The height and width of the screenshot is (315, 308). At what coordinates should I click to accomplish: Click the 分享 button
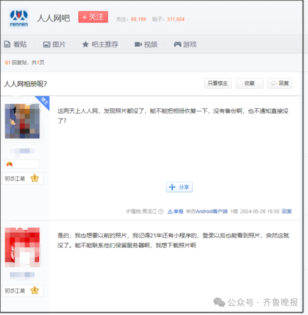[179, 187]
